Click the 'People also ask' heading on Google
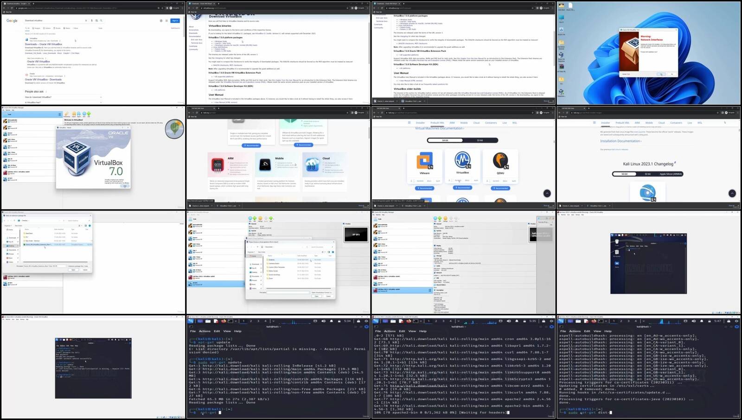 pyautogui.click(x=34, y=91)
